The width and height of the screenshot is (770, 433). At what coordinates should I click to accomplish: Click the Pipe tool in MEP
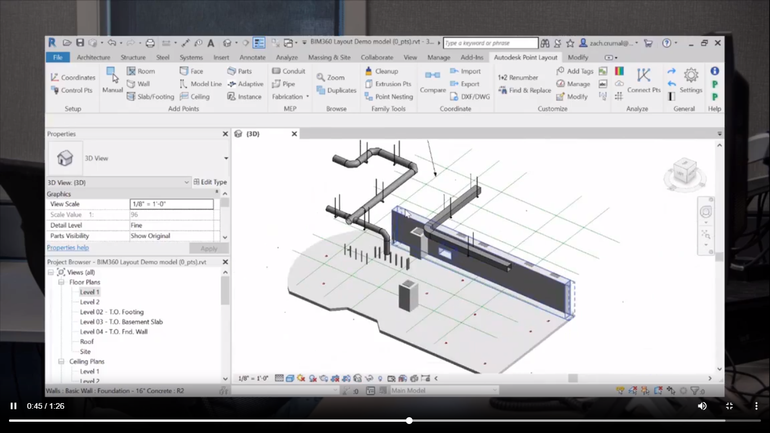coord(284,84)
